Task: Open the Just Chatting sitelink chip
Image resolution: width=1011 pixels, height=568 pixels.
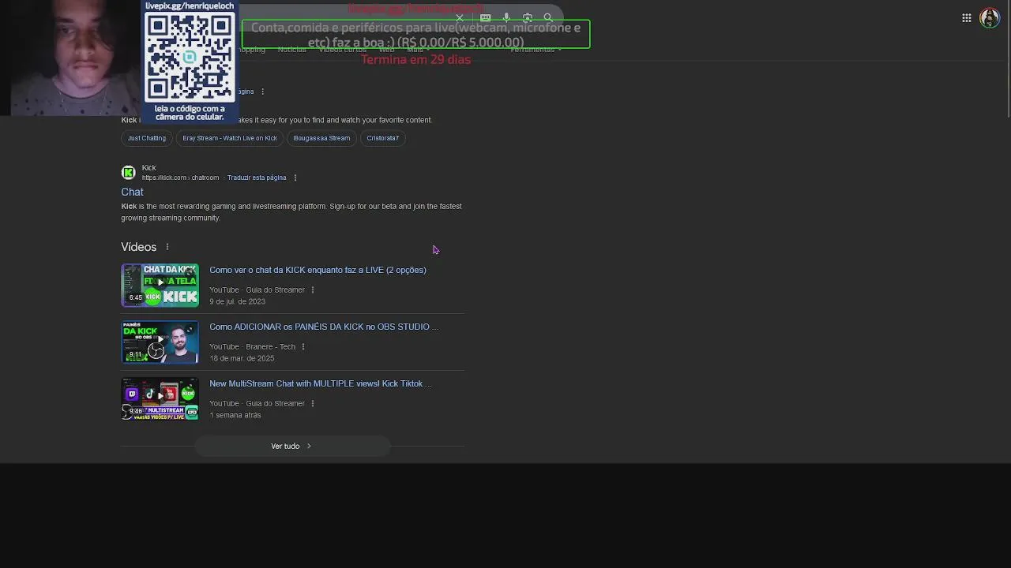Action: (147, 138)
